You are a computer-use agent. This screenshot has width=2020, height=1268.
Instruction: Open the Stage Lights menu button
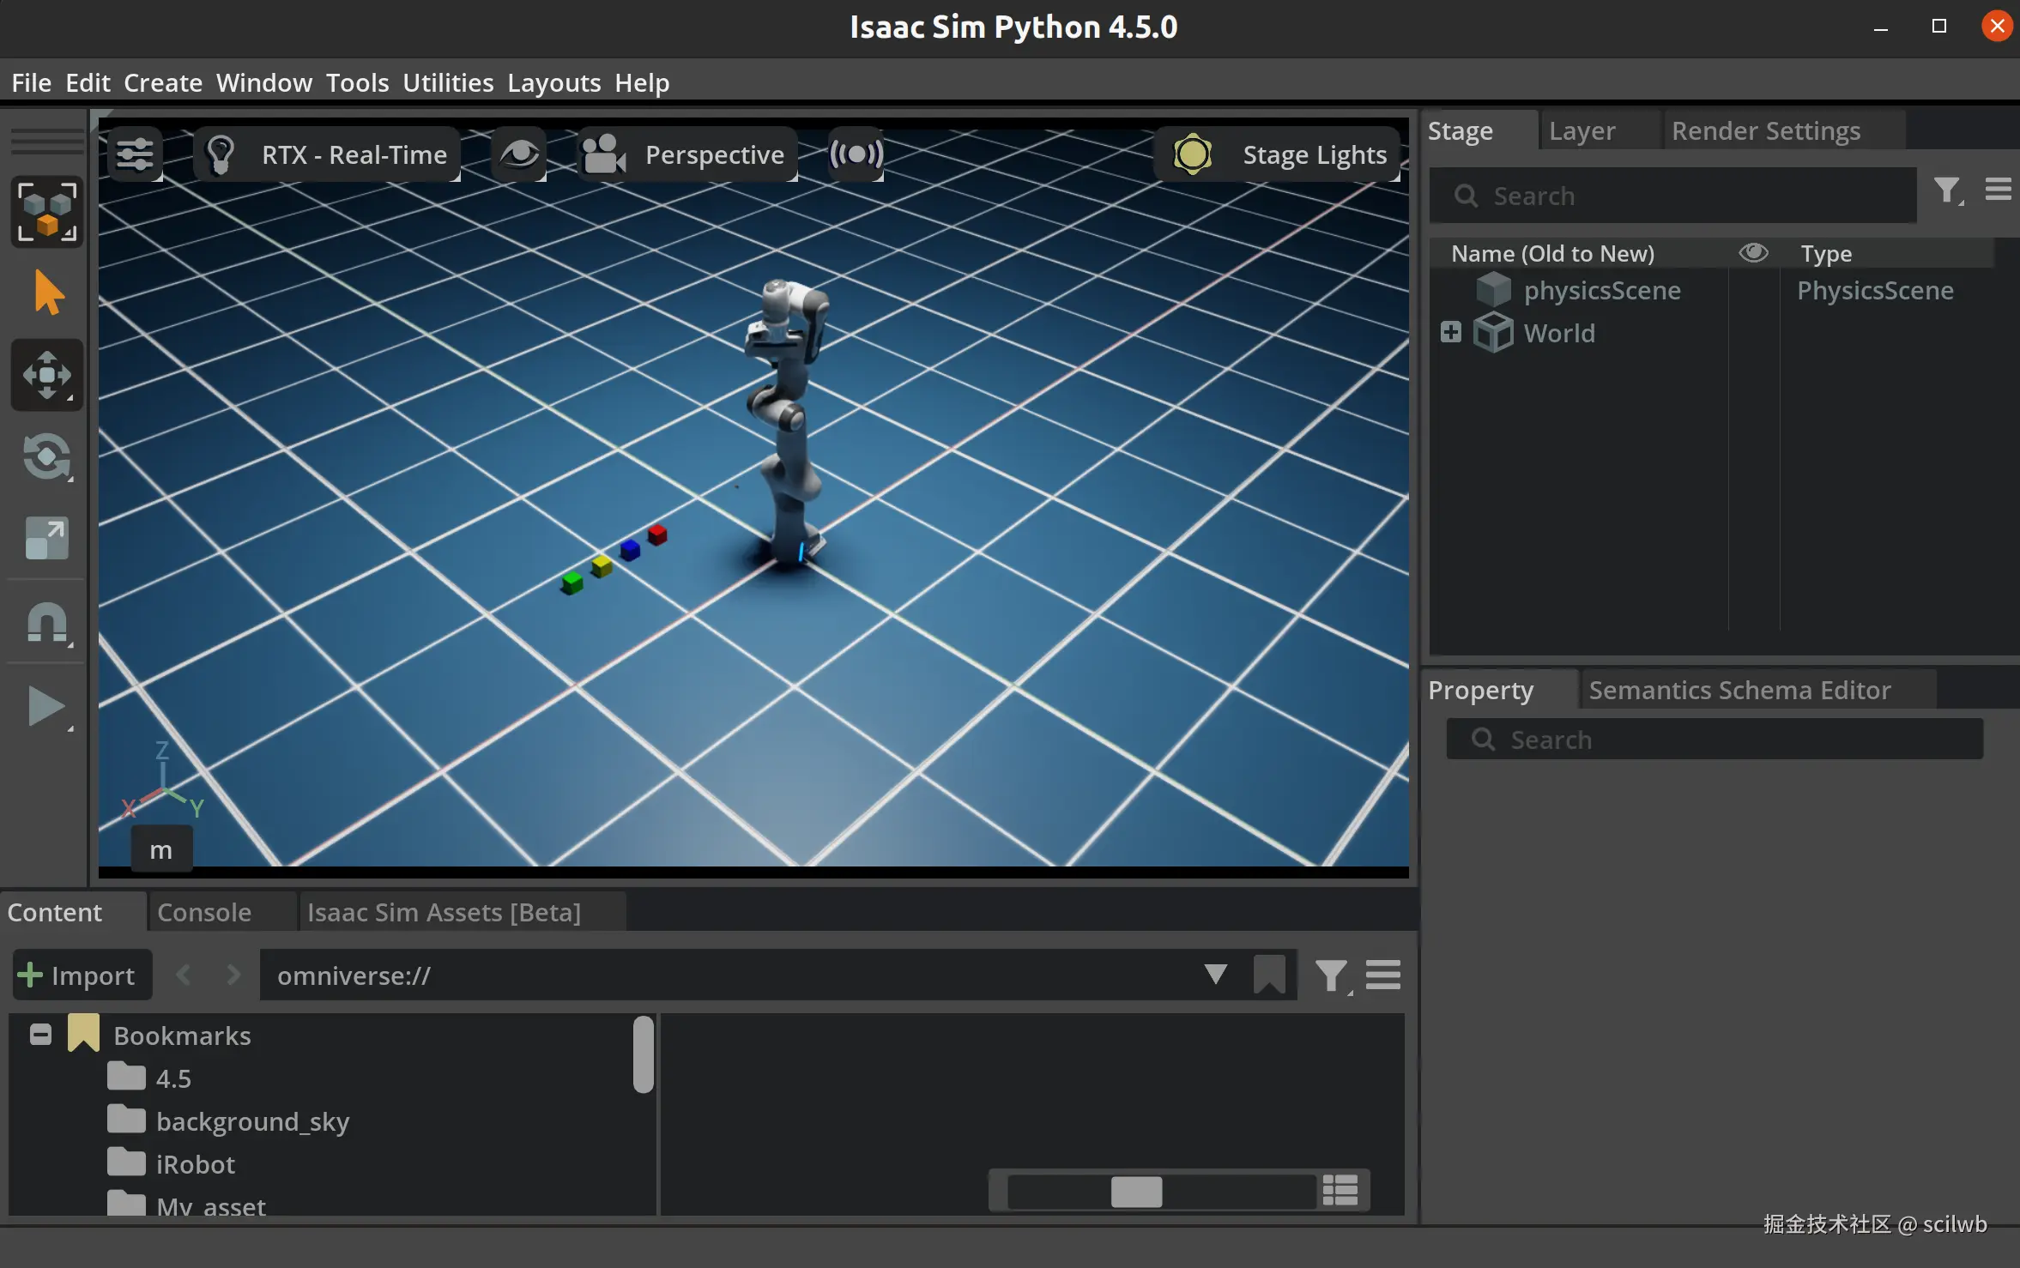(x=1279, y=154)
